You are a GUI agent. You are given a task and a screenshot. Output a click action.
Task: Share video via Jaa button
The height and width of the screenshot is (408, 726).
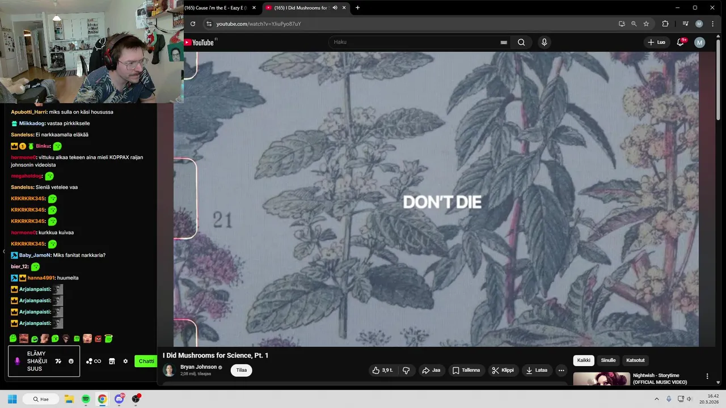(431, 370)
